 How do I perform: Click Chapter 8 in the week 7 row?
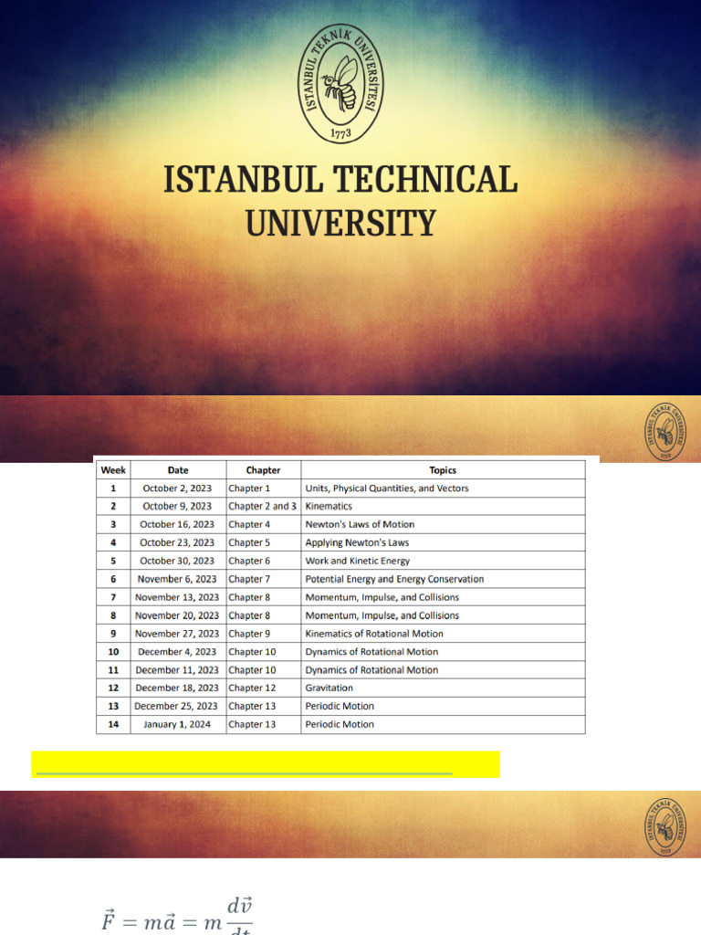249,597
